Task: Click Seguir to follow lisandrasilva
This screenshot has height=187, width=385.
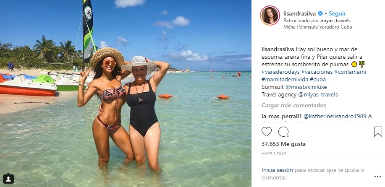Action: pyautogui.click(x=337, y=13)
